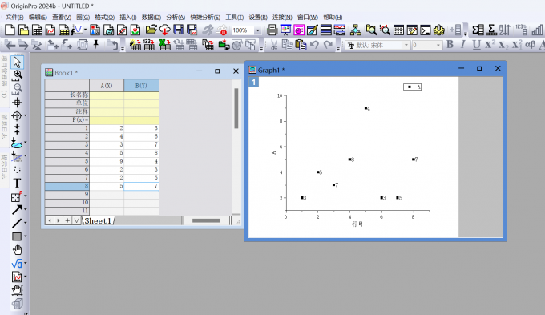Select column header A(X) in Book1
The image size is (545, 315).
point(107,86)
